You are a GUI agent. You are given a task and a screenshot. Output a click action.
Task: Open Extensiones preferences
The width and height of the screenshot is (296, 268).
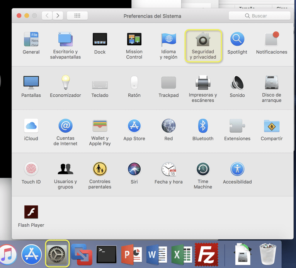(x=237, y=130)
